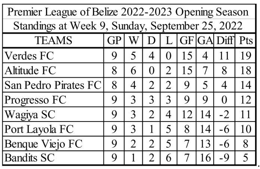The height and width of the screenshot is (169, 260).
Task: Click the TEAMS column header
Action: click(x=53, y=40)
